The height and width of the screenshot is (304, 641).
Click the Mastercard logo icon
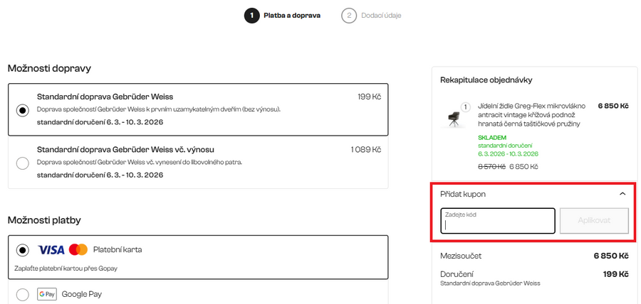point(78,249)
